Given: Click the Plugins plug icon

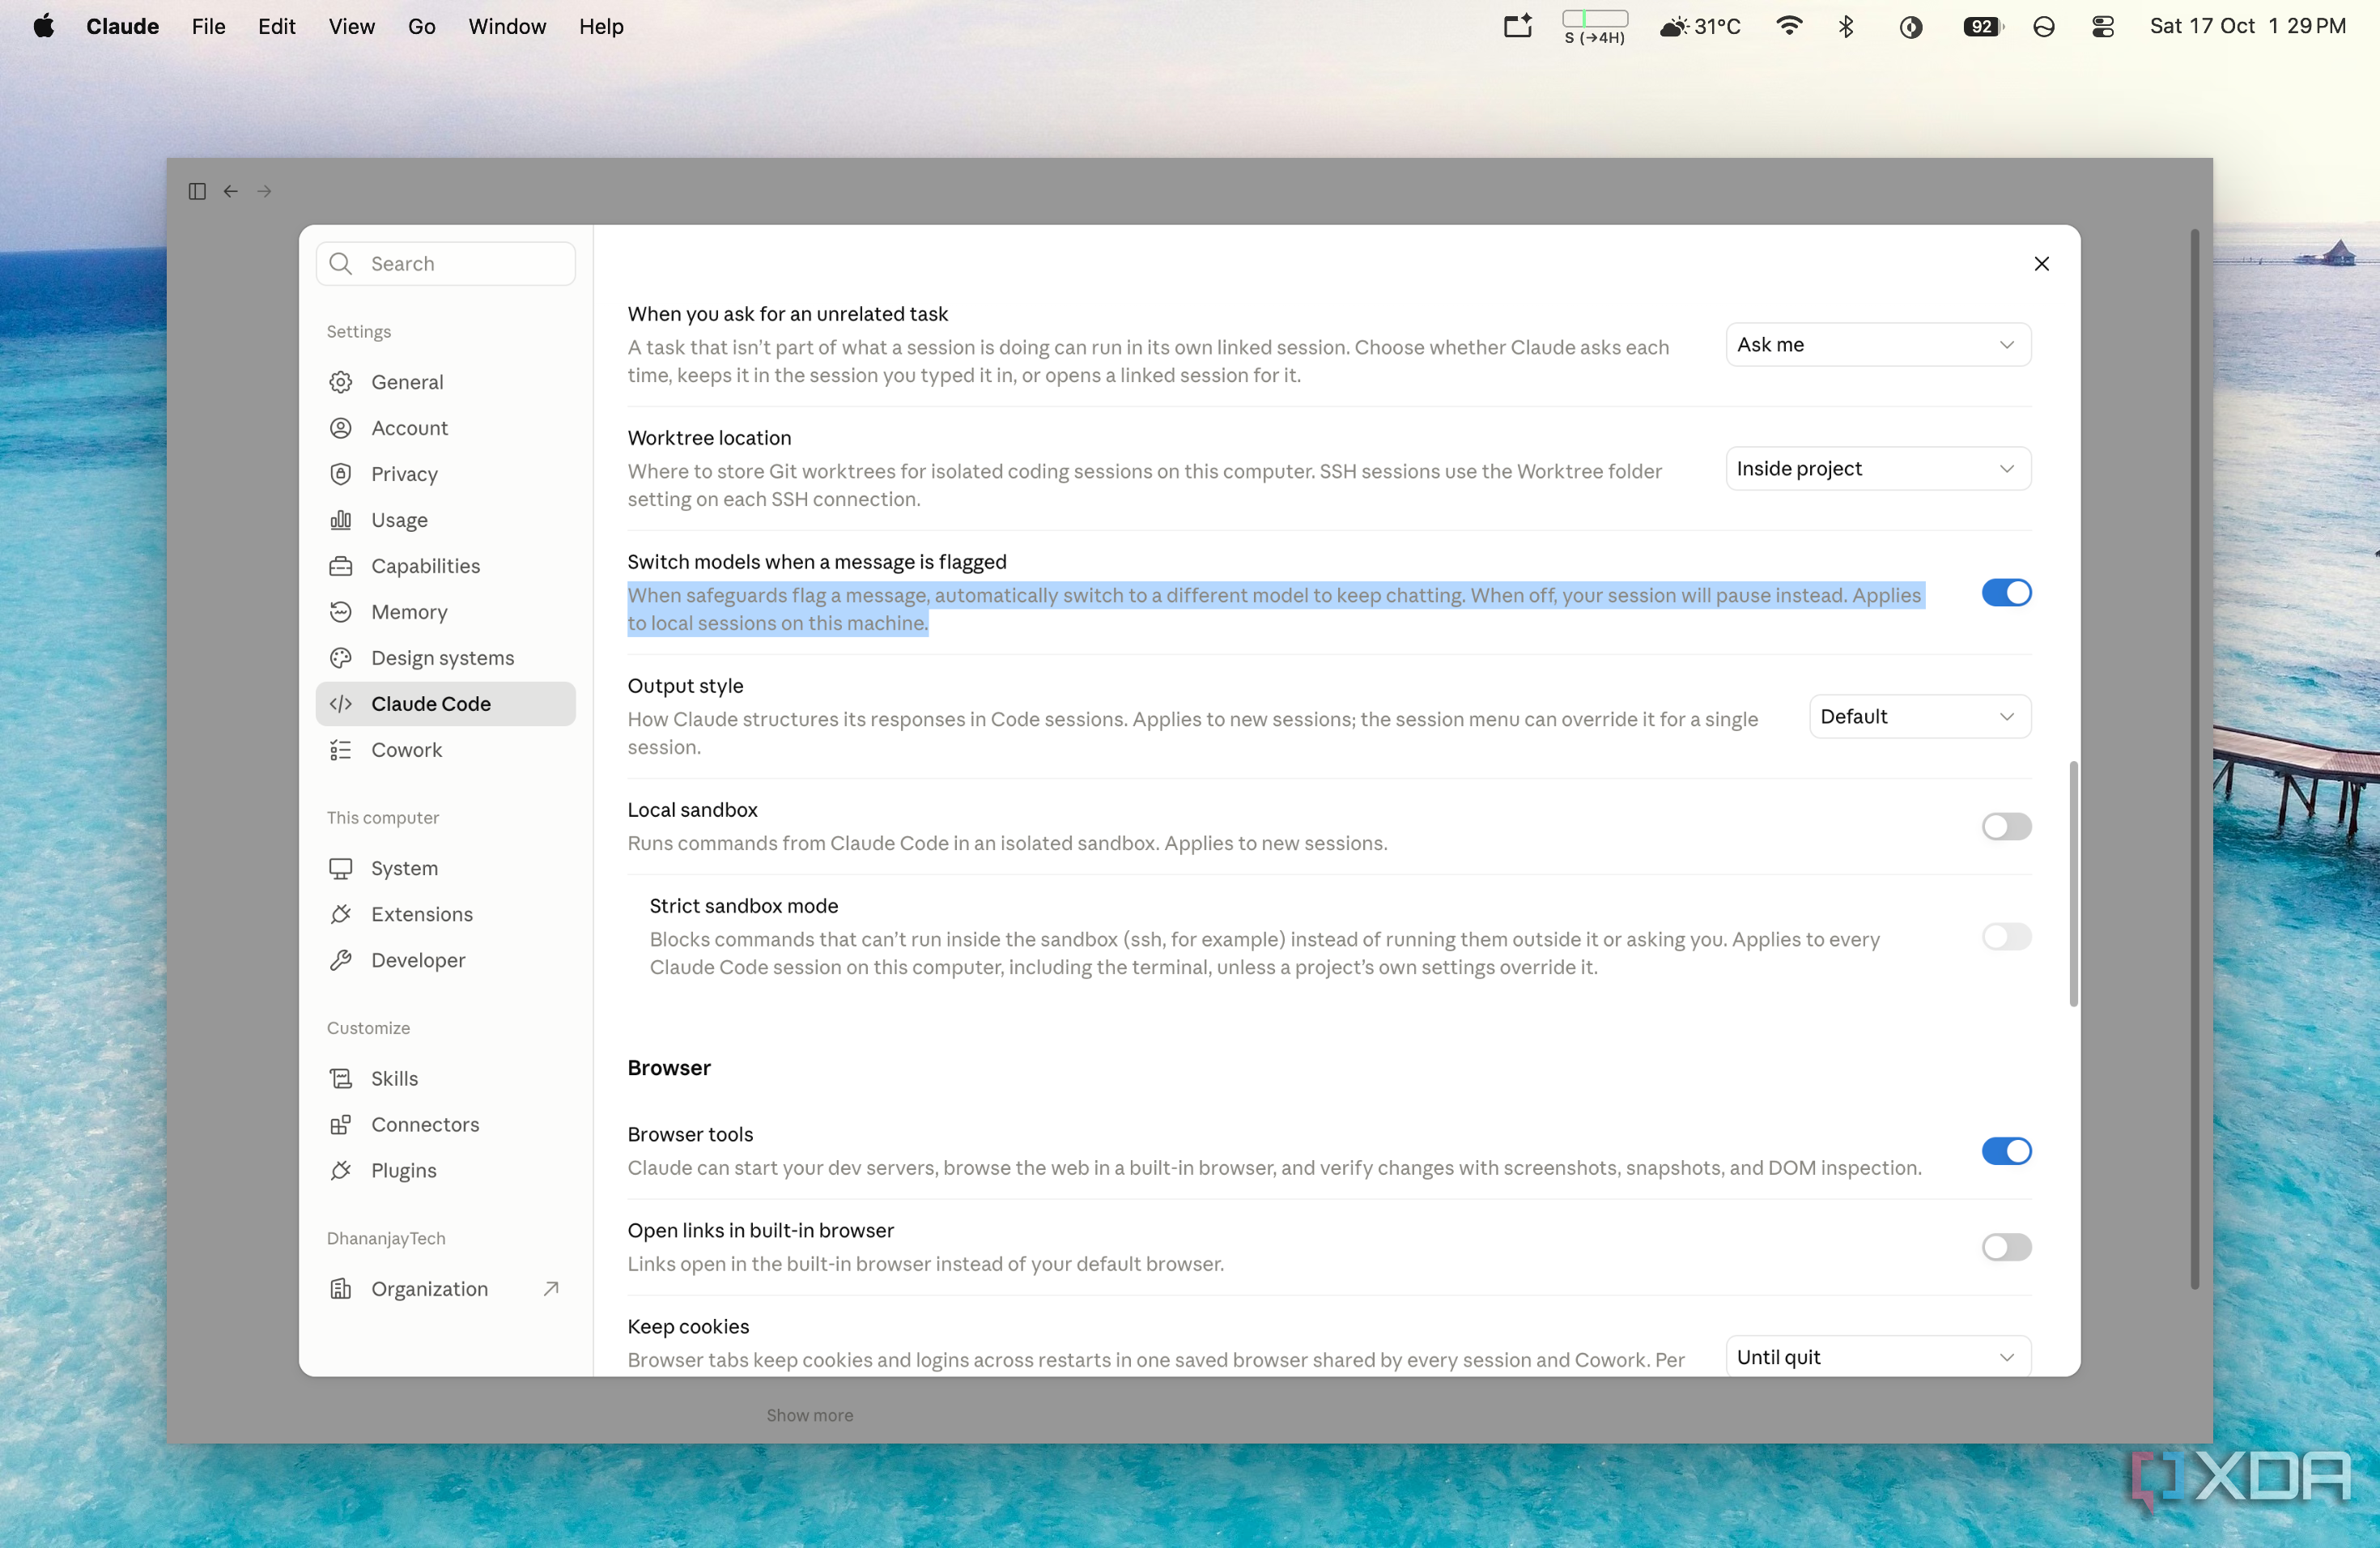Looking at the screenshot, I should pyautogui.click(x=341, y=1170).
